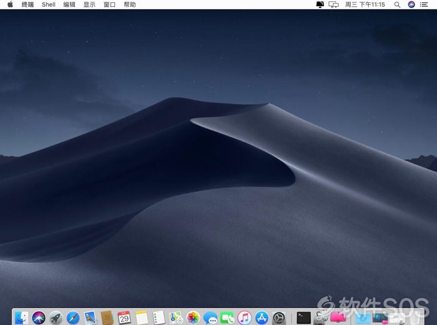Open Finder from the Dock

click(x=21, y=318)
